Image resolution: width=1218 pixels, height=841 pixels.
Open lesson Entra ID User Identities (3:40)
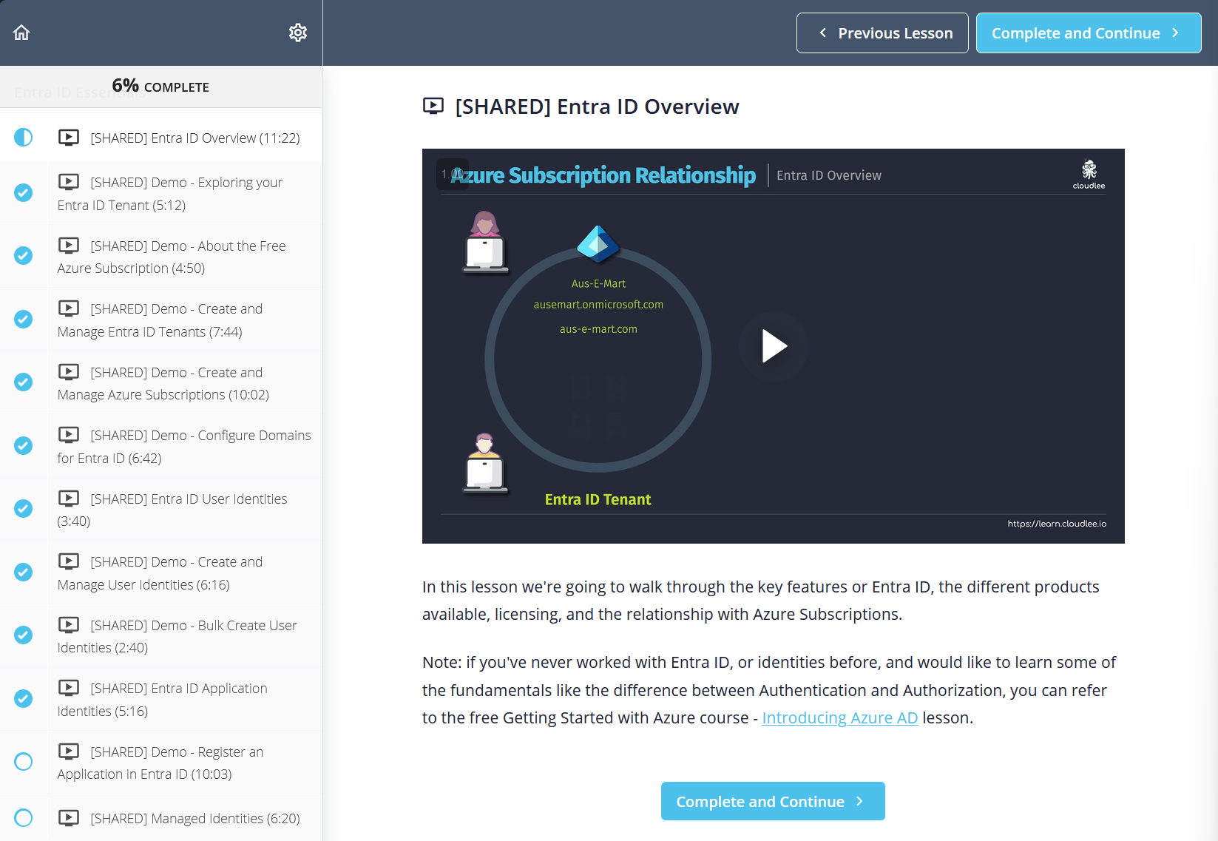pyautogui.click(x=161, y=510)
